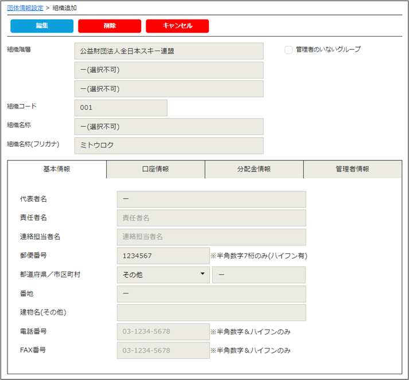Click the 組織名称(フリガナ) field
Screen dimensions: 409x380
169,146
